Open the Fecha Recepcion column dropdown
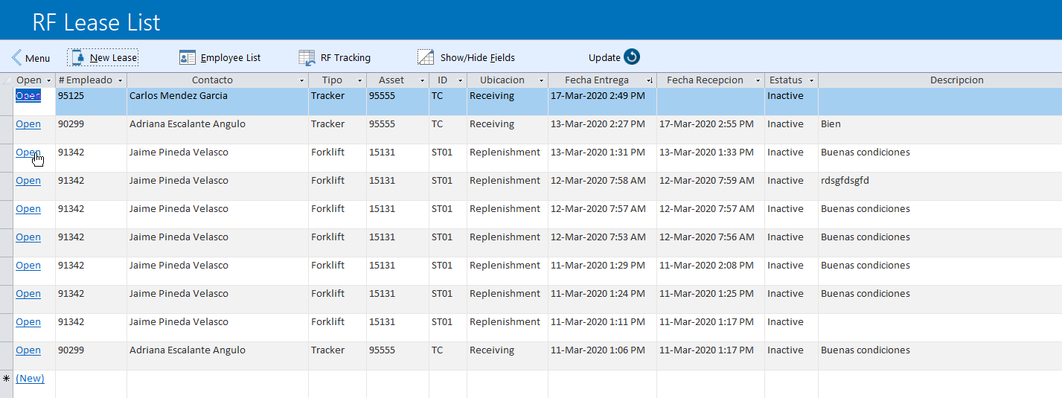The height and width of the screenshot is (398, 1062). coord(758,80)
